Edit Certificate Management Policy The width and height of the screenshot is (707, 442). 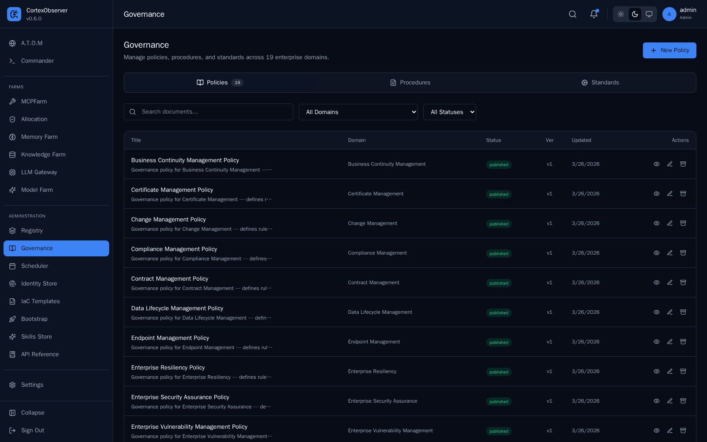pos(670,194)
